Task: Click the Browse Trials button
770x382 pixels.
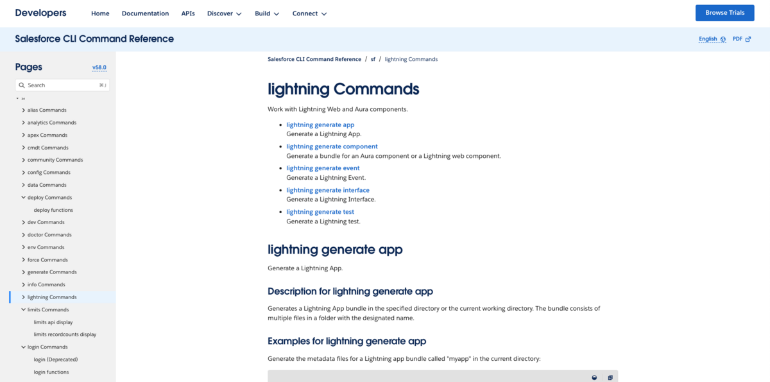Action: 725,13
